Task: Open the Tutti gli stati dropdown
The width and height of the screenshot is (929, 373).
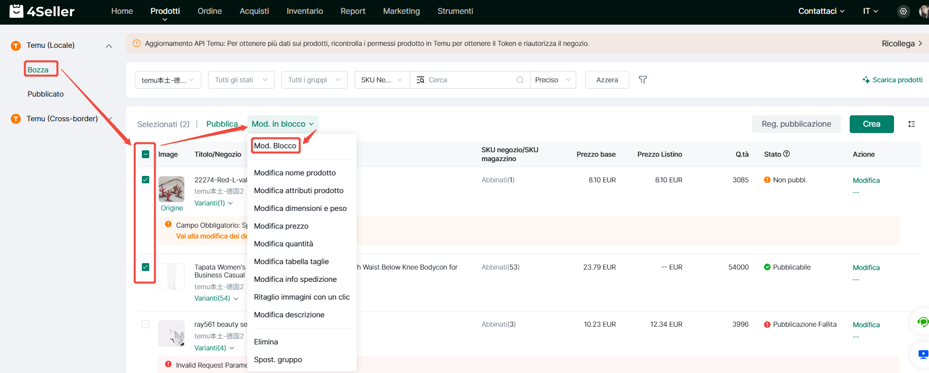Action: [241, 80]
